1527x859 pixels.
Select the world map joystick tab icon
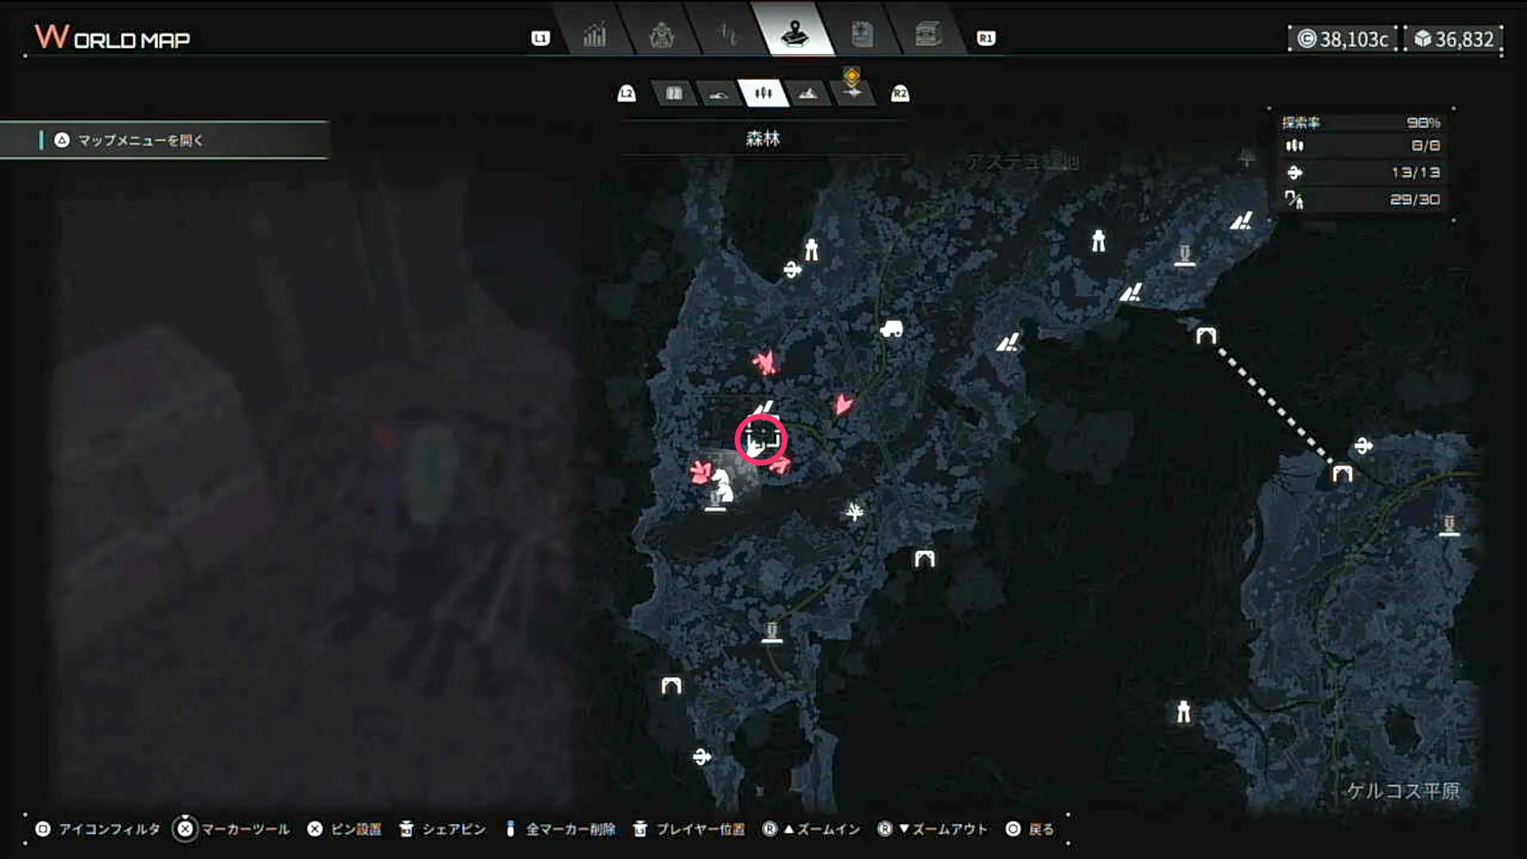click(x=798, y=35)
